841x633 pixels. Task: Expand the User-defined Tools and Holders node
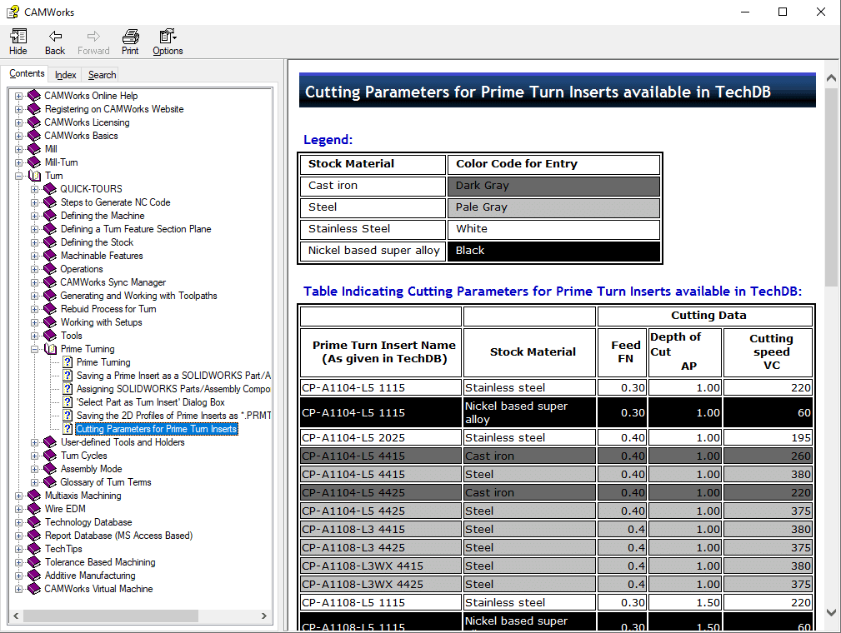pos(35,443)
